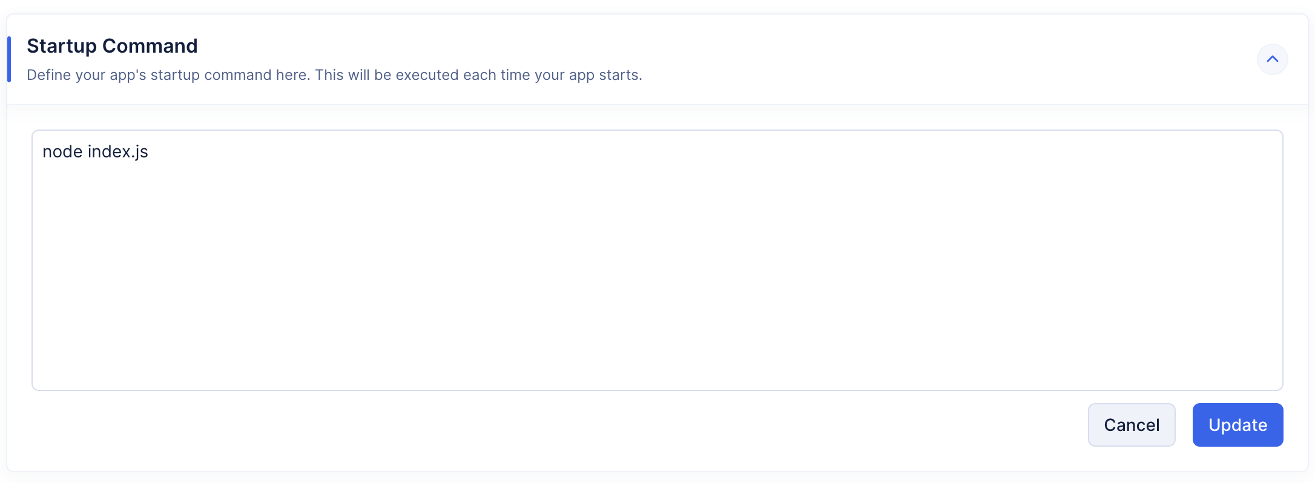The width and height of the screenshot is (1315, 483).
Task: Click the up-arrow icon in header
Action: coord(1272,59)
